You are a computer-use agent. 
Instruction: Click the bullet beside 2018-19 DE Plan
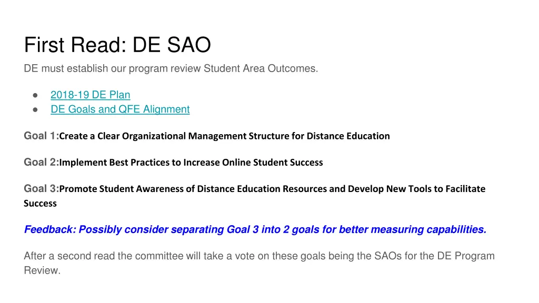(35, 95)
